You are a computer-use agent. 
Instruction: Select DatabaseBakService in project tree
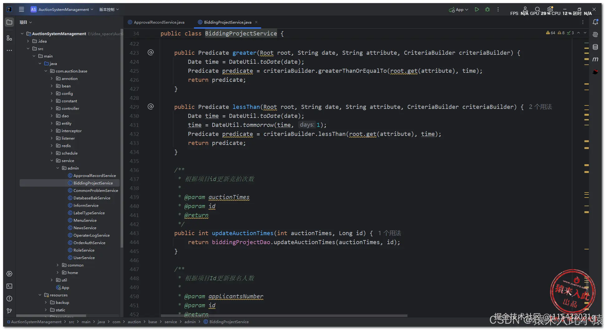click(x=92, y=198)
